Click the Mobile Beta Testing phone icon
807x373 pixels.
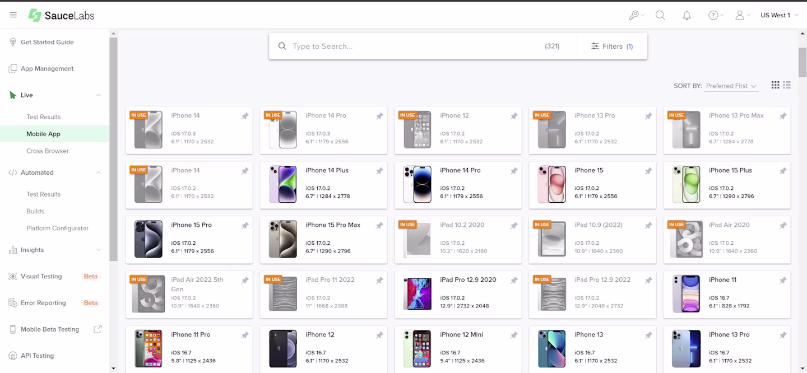[12, 329]
